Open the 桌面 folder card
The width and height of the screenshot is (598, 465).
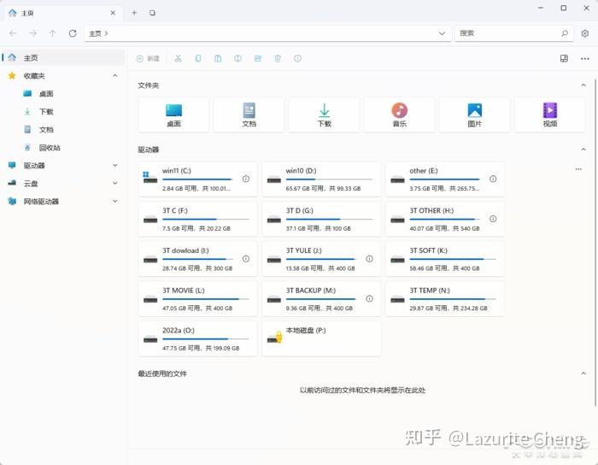coord(173,115)
